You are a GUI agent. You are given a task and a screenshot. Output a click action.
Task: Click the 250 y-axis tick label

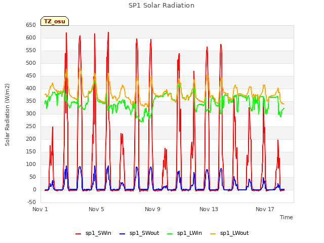(x=31, y=126)
